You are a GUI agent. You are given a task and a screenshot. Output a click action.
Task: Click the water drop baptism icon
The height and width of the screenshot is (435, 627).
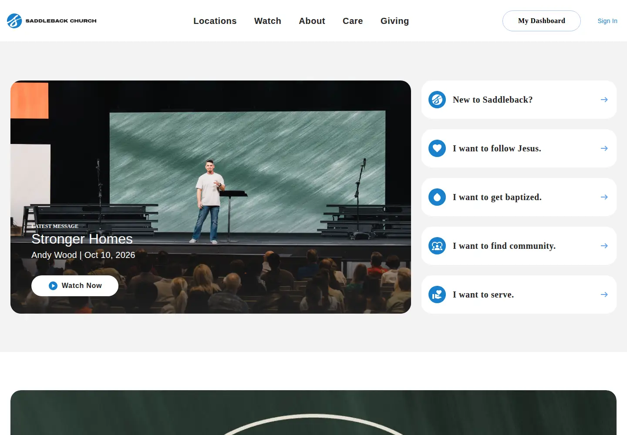(x=437, y=197)
